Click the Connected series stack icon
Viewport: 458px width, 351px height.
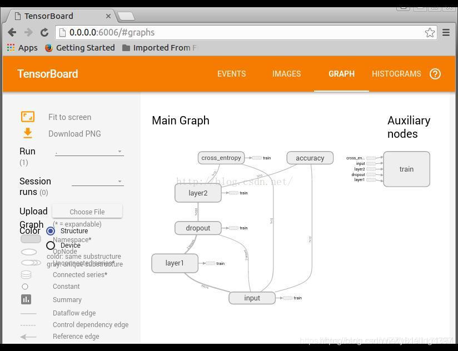(x=26, y=274)
